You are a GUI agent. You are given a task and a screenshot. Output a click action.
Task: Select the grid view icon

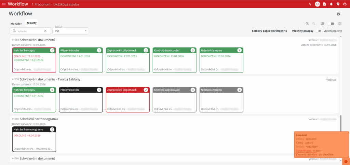340,24
